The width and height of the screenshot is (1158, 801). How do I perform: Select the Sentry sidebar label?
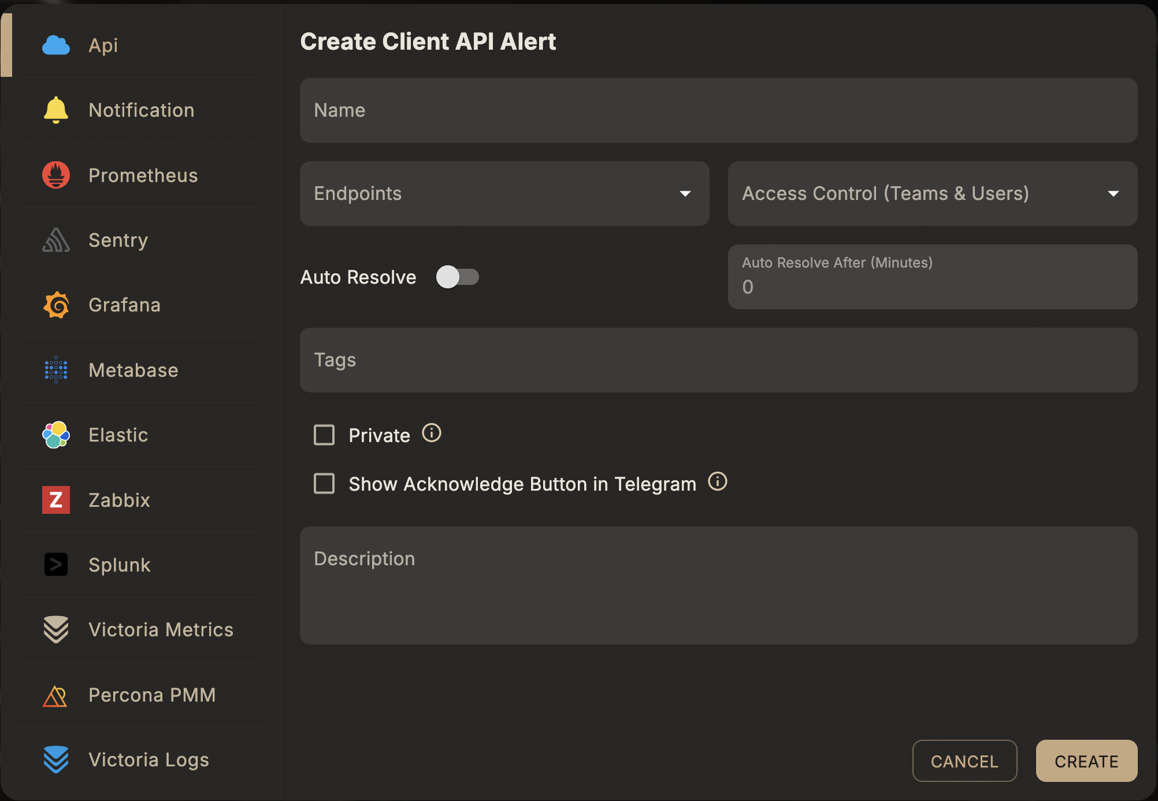coord(118,240)
